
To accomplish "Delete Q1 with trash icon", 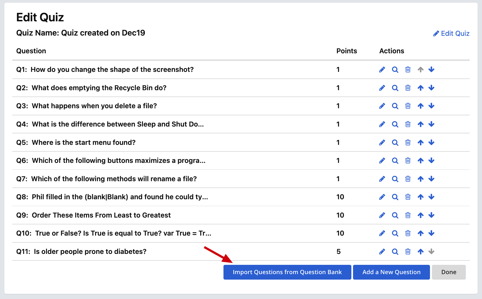I will 408,70.
